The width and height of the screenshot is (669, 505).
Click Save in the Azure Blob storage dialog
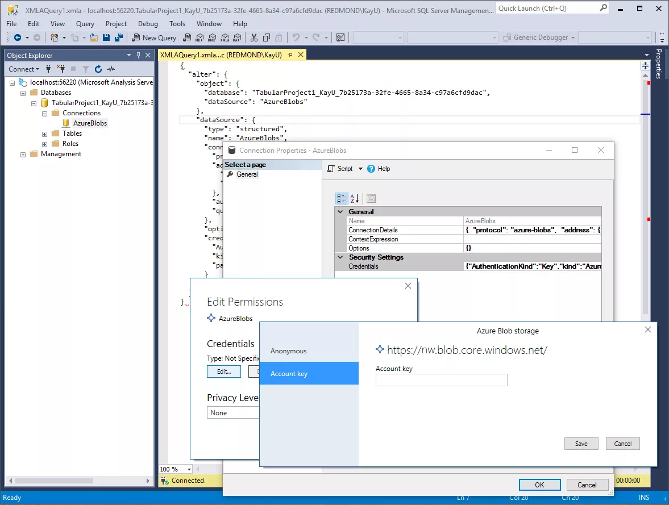coord(581,444)
